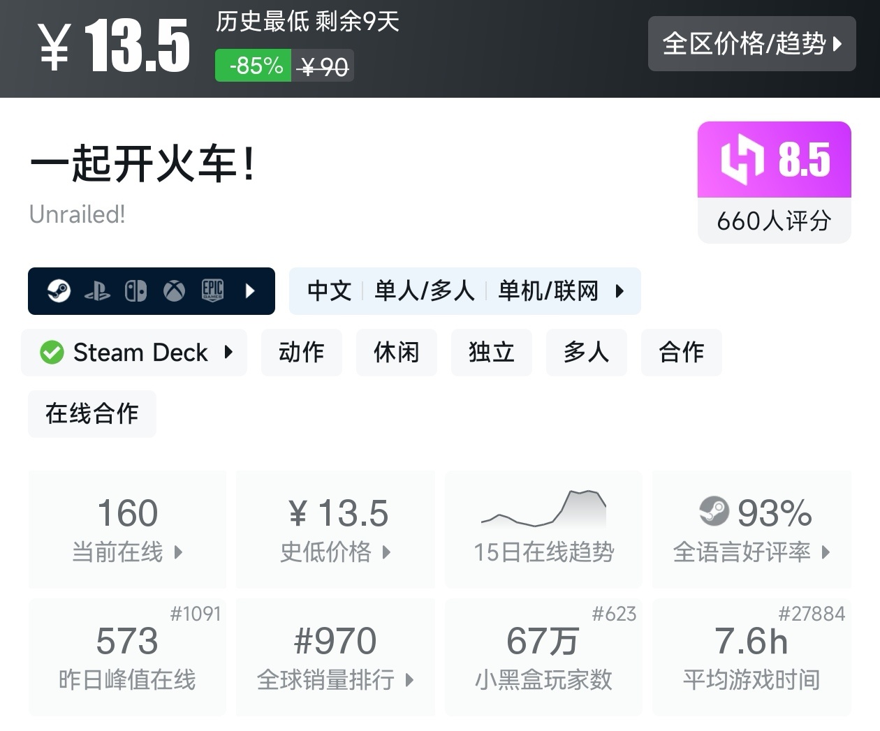Open the 全区价格/趋势 regional price dropdown
This screenshot has width=880, height=731.
coord(751,44)
